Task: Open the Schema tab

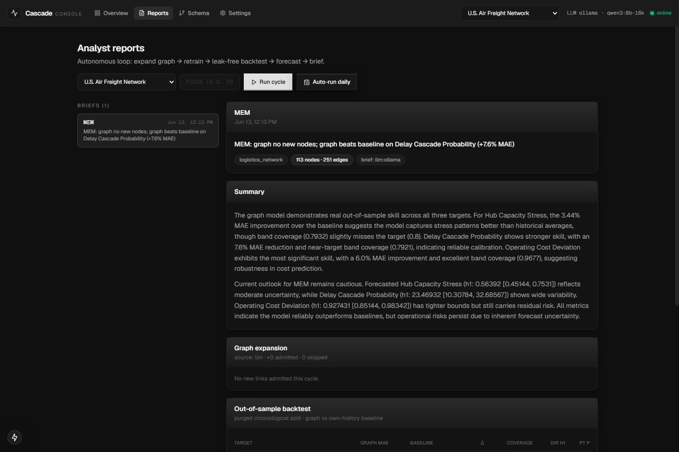Action: coord(194,13)
